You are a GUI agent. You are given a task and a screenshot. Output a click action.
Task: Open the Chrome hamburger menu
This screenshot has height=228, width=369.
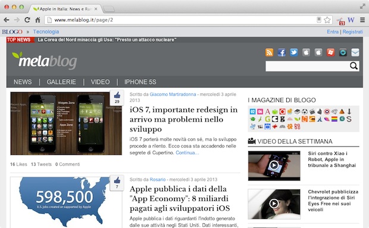[x=362, y=20]
